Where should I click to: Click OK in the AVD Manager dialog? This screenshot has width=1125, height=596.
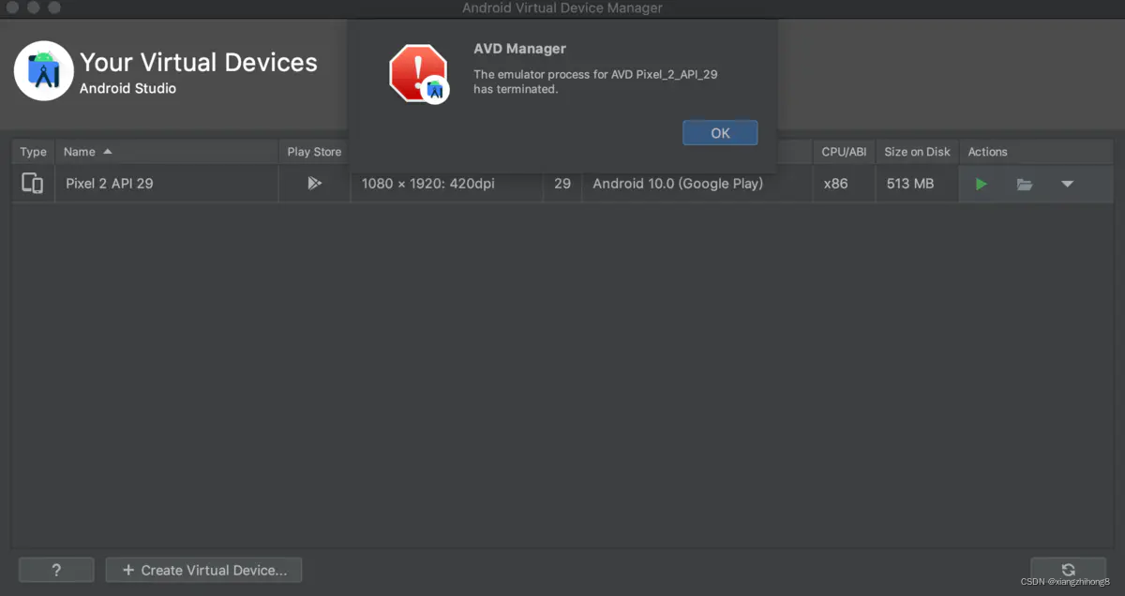720,133
